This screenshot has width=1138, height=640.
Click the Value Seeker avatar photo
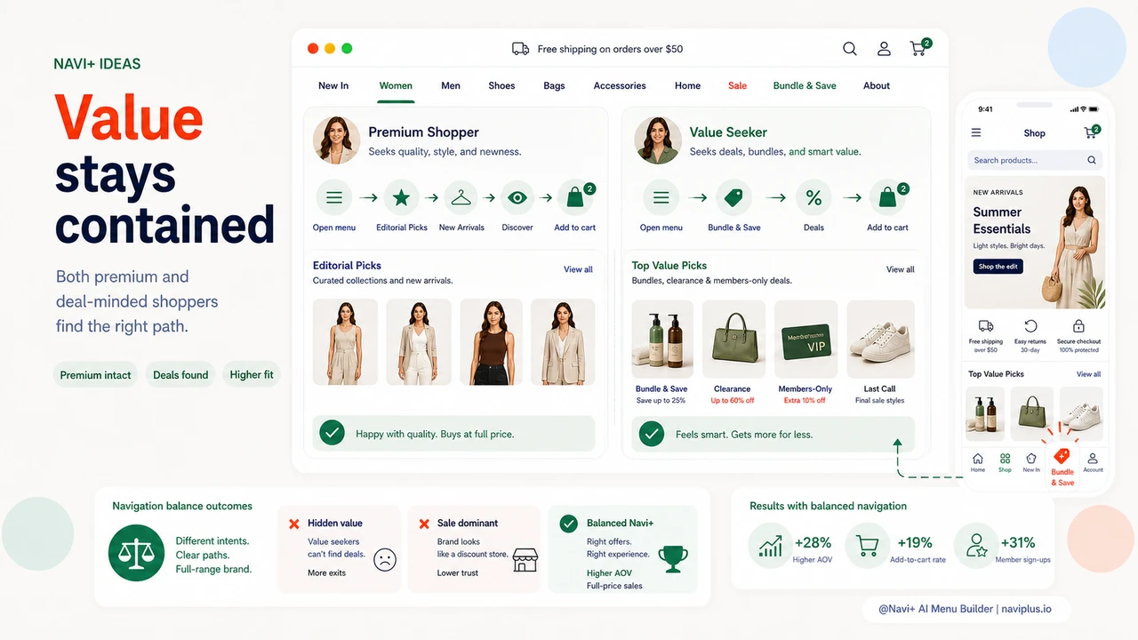click(657, 140)
